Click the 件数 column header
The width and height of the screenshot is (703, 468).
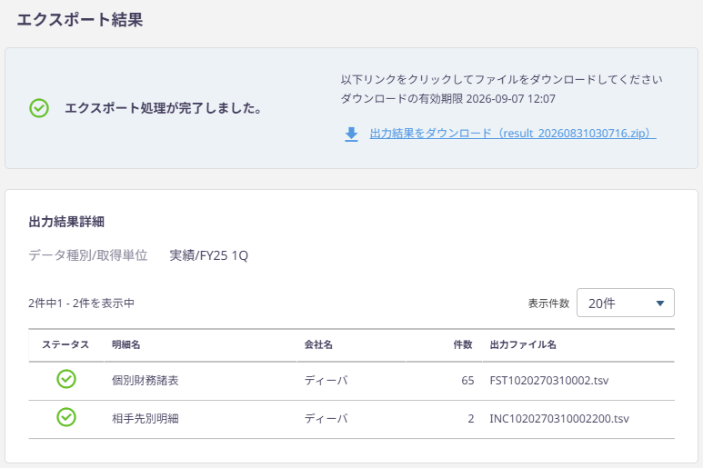[463, 344]
